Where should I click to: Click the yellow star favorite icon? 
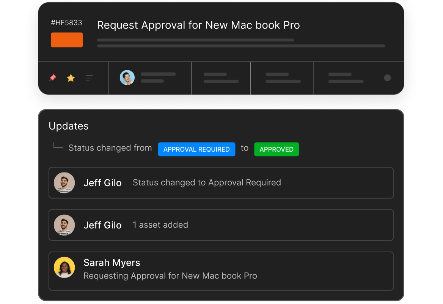[71, 78]
